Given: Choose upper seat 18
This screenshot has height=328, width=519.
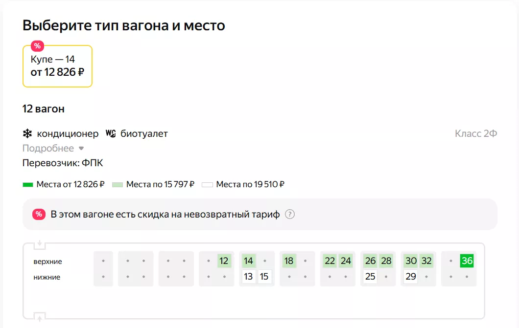Looking at the screenshot, I should click(289, 261).
